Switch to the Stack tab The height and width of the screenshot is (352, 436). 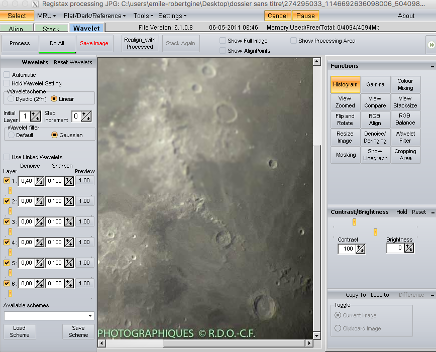[51, 28]
